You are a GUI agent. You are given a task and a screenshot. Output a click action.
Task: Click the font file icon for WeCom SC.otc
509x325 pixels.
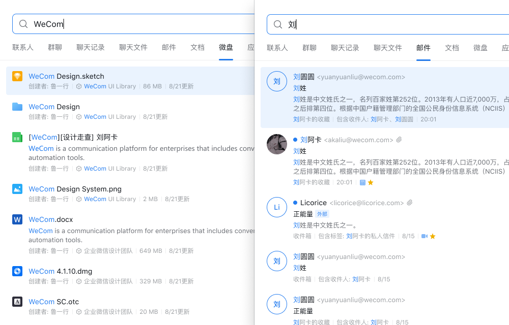point(17,301)
